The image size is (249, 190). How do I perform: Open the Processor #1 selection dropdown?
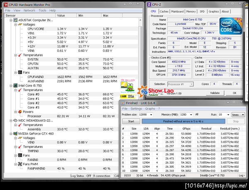[x=192, y=84]
